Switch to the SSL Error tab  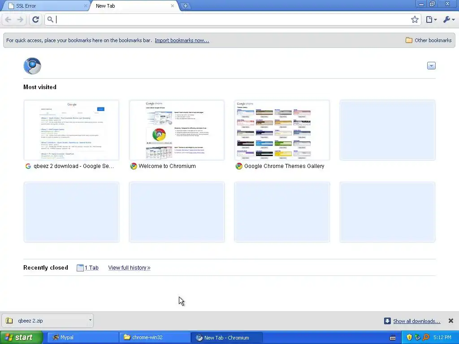click(x=45, y=6)
